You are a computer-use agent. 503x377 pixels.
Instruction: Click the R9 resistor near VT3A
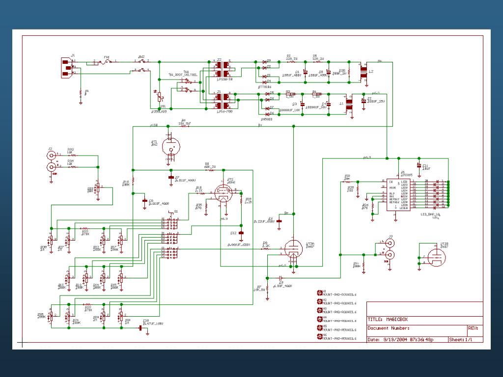coord(266,249)
